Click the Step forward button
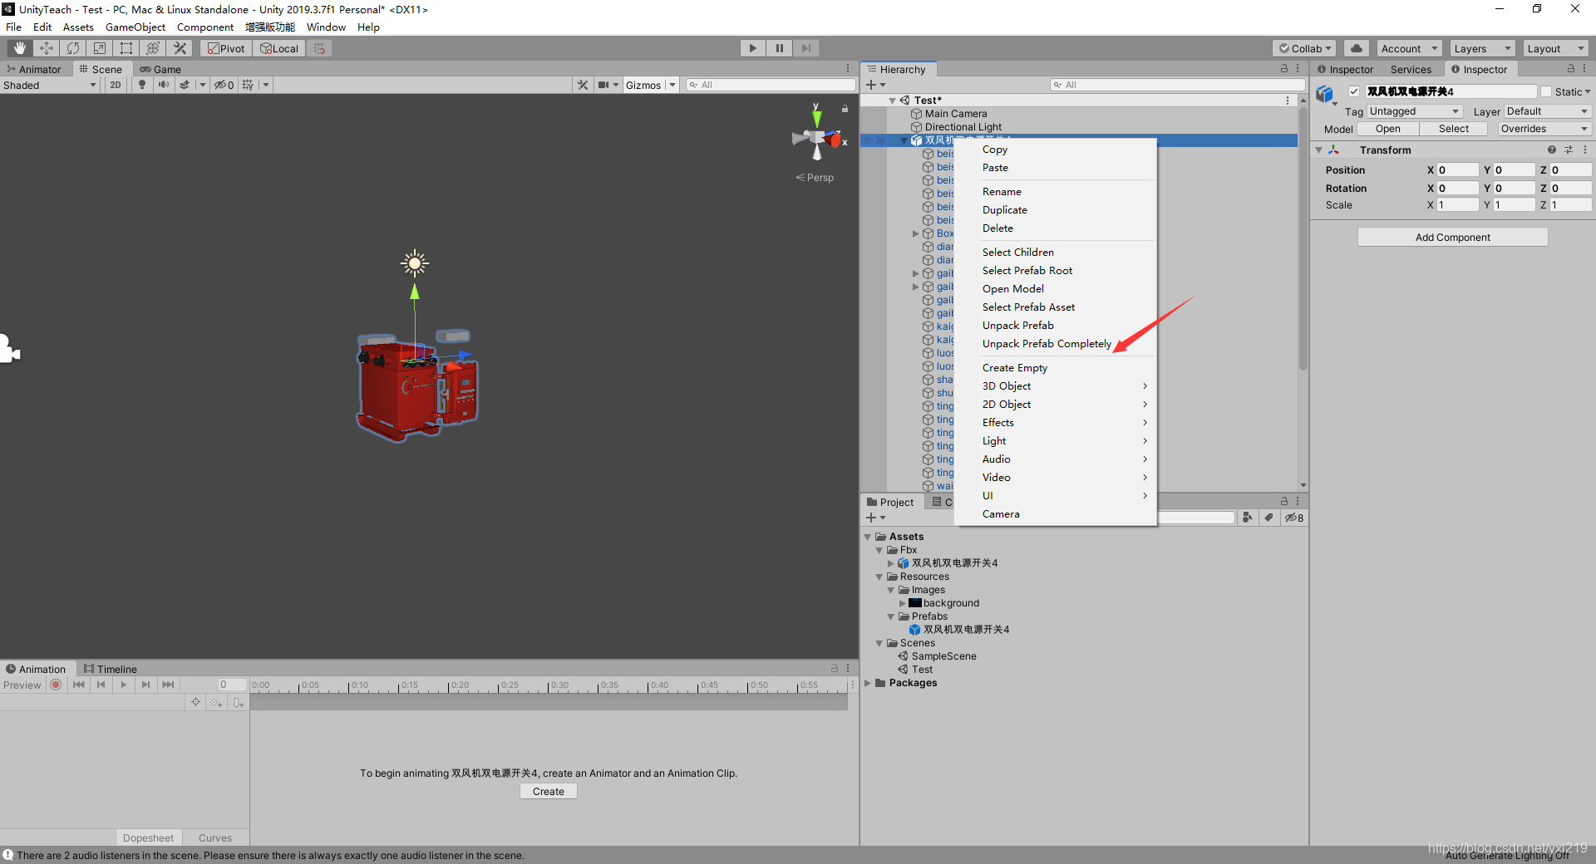 [805, 48]
